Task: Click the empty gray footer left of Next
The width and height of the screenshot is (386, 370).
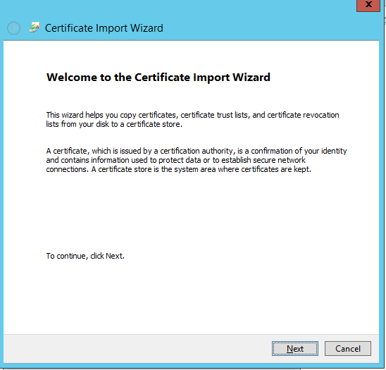Action: pos(135,348)
